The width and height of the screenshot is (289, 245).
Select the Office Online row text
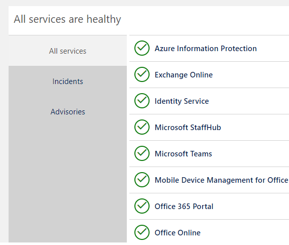click(x=177, y=233)
